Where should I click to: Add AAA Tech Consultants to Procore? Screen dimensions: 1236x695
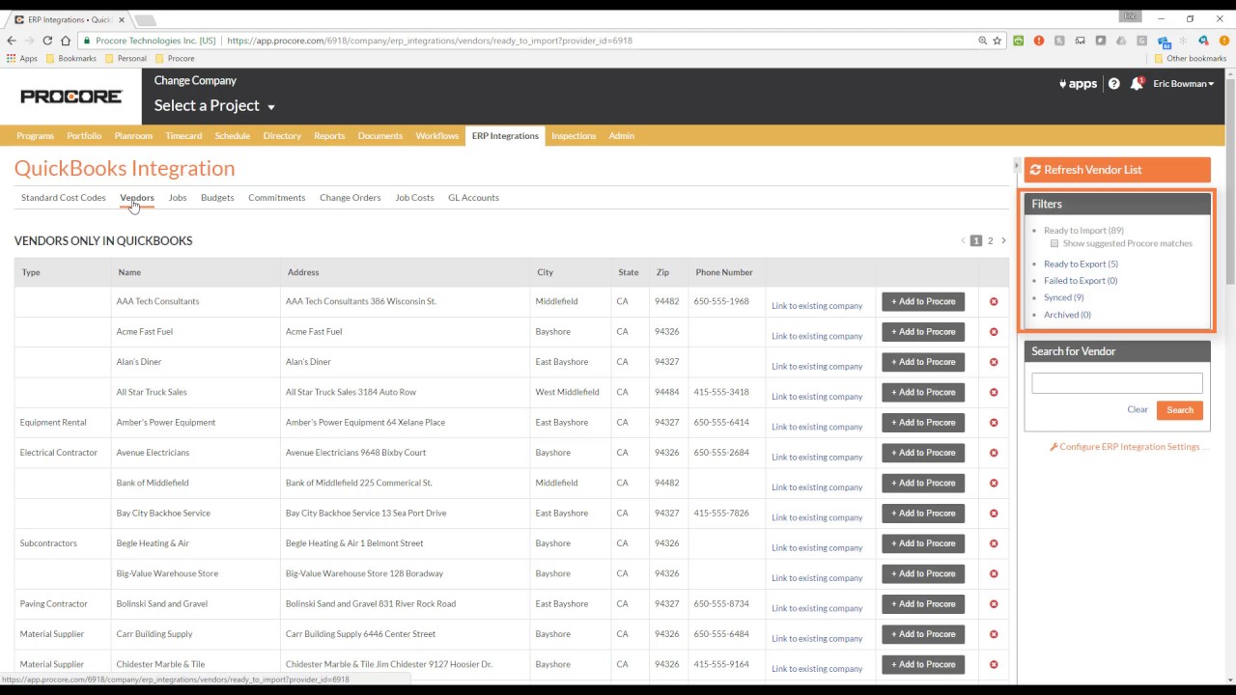click(x=923, y=302)
